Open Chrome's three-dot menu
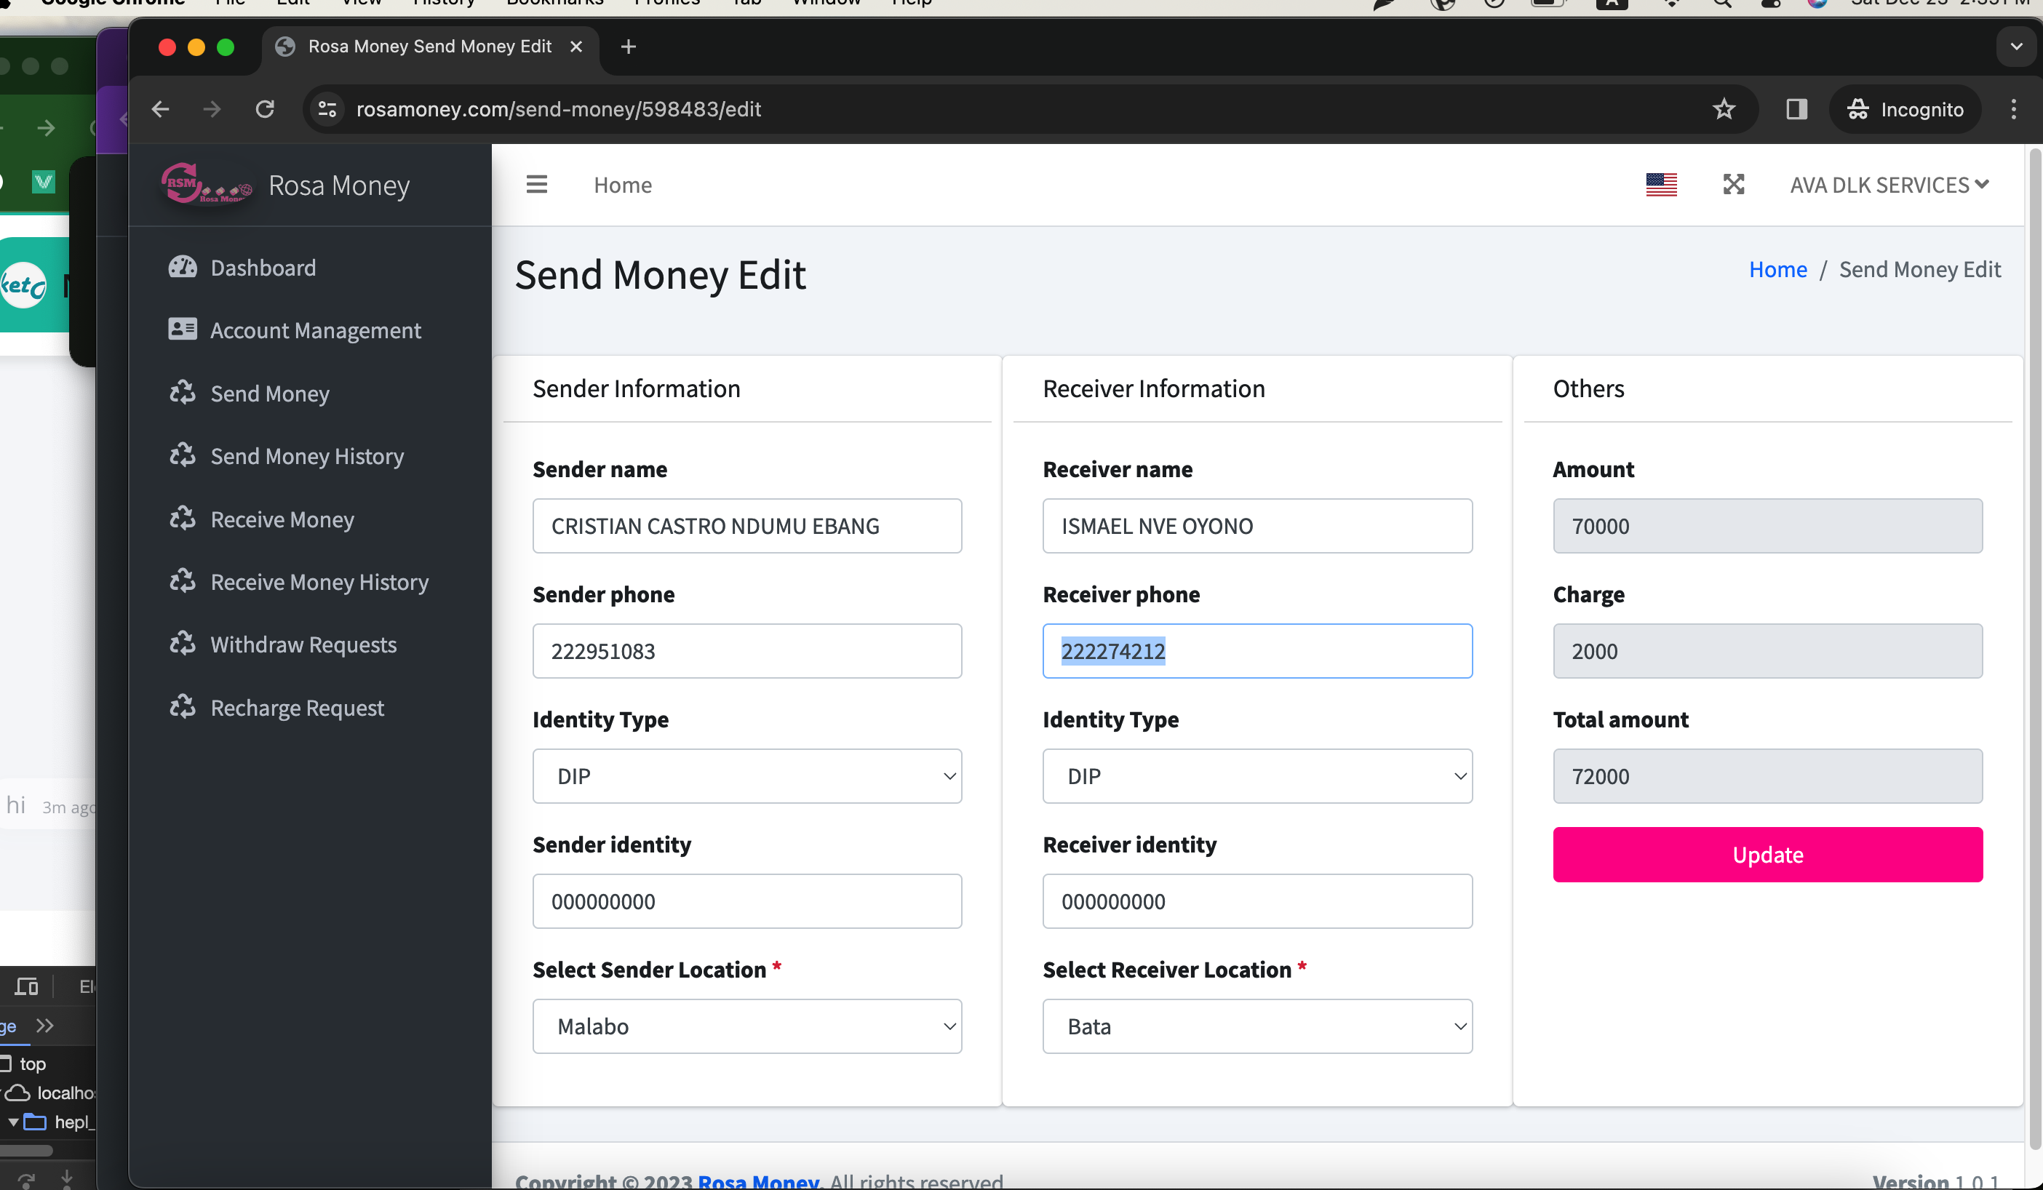The height and width of the screenshot is (1190, 2043). (x=2014, y=108)
